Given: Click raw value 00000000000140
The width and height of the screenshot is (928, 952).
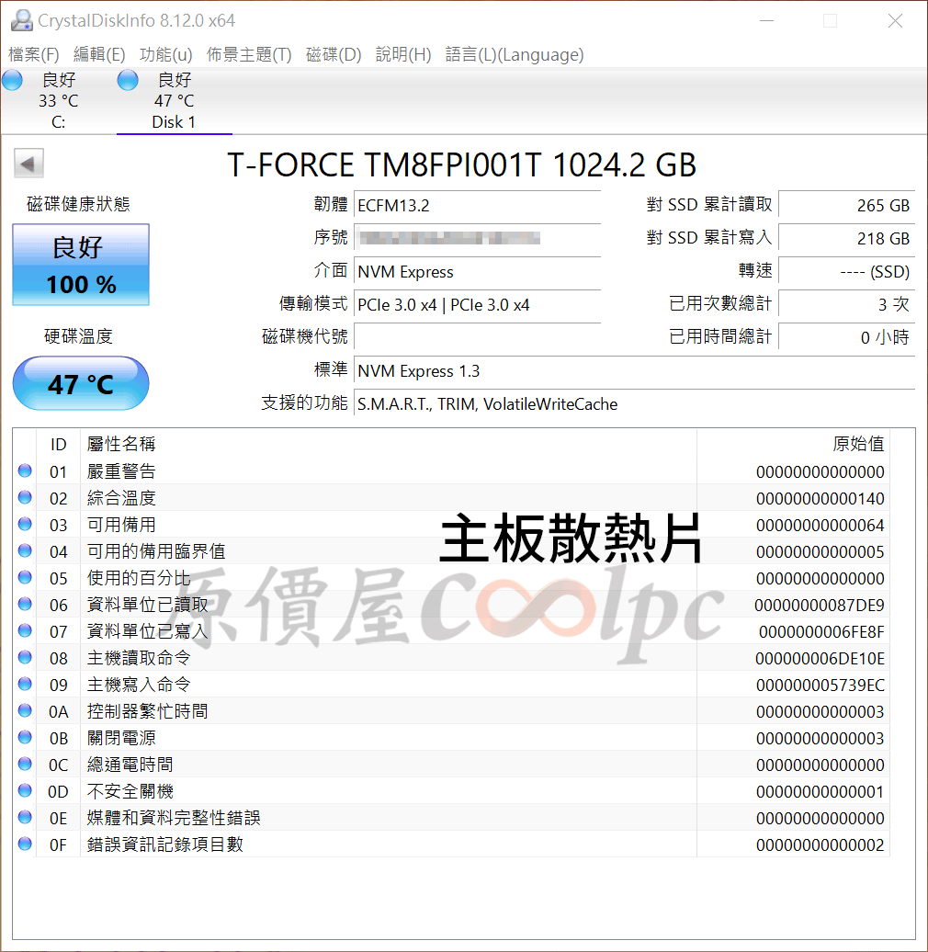Looking at the screenshot, I should [820, 498].
